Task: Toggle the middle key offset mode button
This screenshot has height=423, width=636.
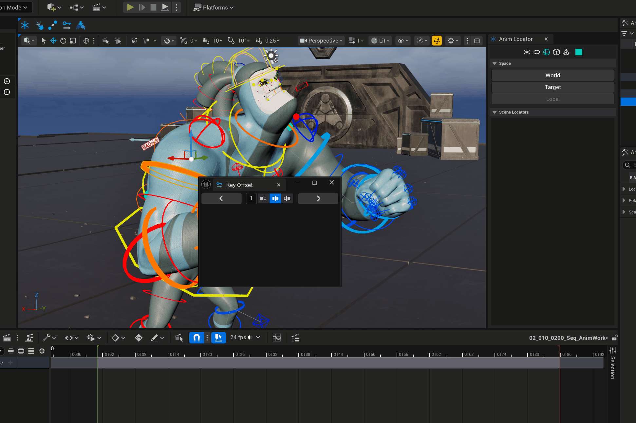Action: [x=275, y=198]
